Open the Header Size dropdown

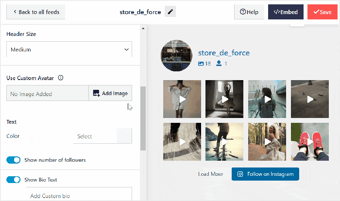[x=69, y=50]
